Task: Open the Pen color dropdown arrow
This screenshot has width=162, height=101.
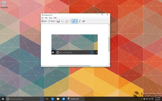Action: tap(77, 21)
